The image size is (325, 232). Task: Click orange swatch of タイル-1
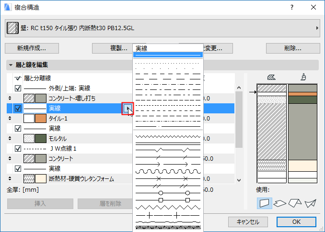[x=41, y=119]
